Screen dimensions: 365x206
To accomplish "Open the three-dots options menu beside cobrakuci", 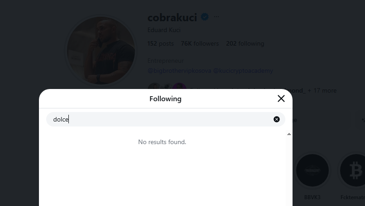I will pyautogui.click(x=216, y=17).
